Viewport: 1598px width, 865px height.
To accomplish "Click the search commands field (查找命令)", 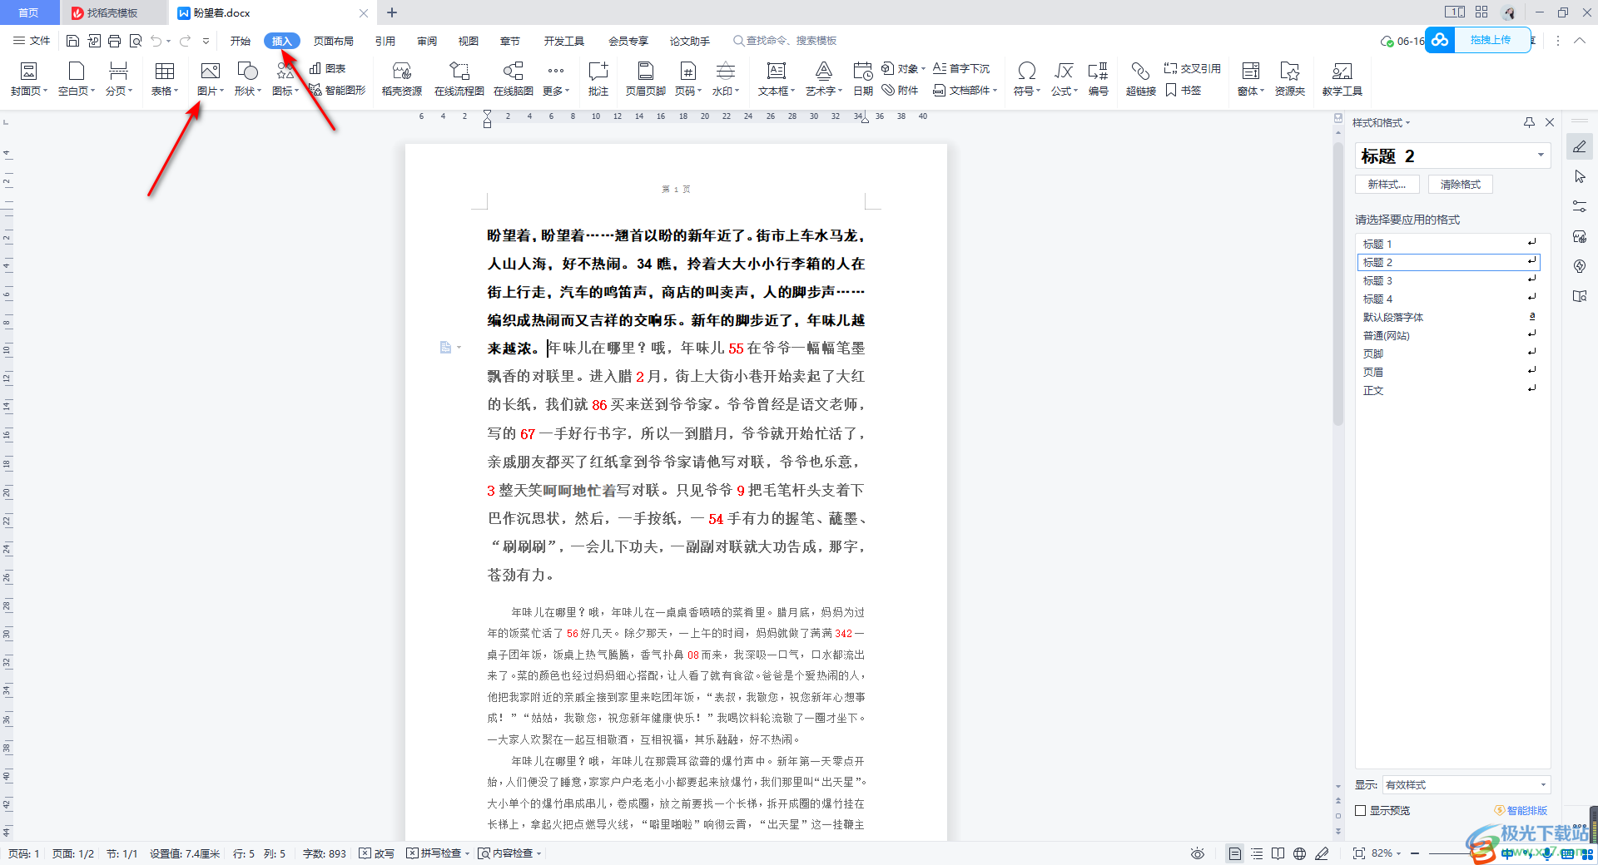I will tap(785, 41).
